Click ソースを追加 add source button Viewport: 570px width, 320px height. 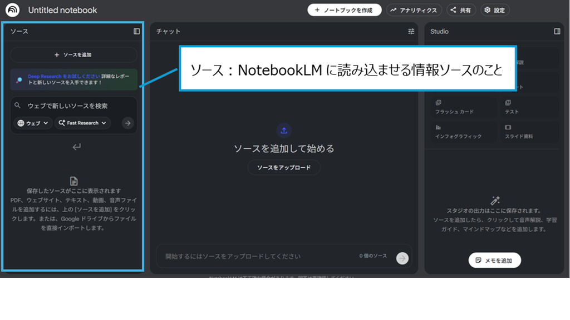coord(74,55)
